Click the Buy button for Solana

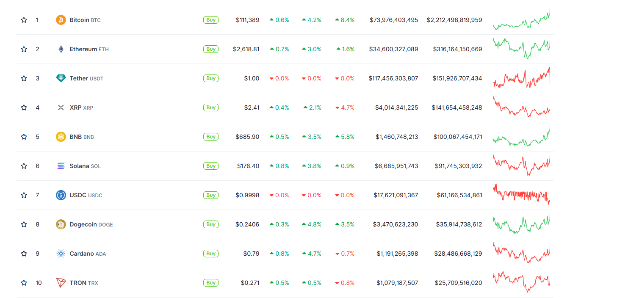click(x=211, y=166)
